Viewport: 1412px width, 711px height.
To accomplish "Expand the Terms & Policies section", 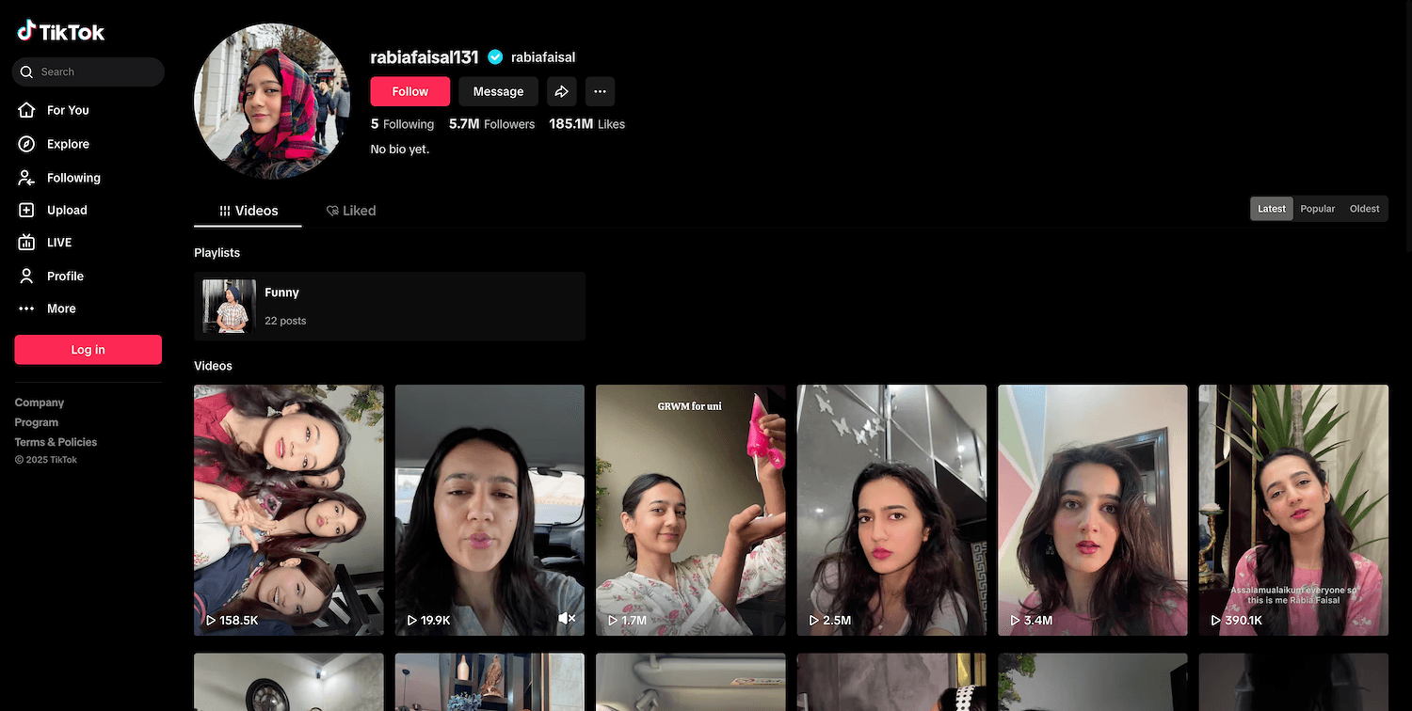I will pos(56,442).
